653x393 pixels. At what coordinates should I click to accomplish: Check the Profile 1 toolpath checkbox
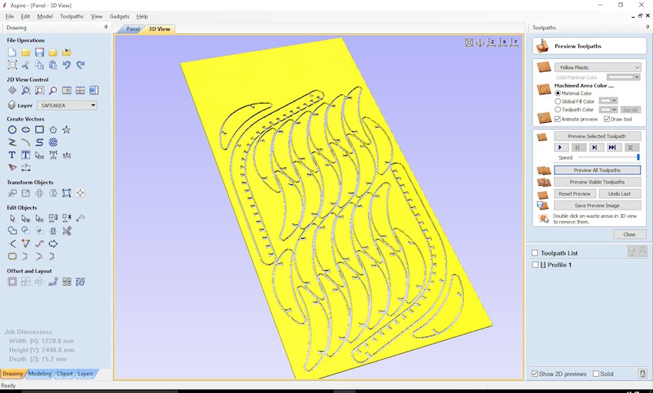click(x=535, y=265)
